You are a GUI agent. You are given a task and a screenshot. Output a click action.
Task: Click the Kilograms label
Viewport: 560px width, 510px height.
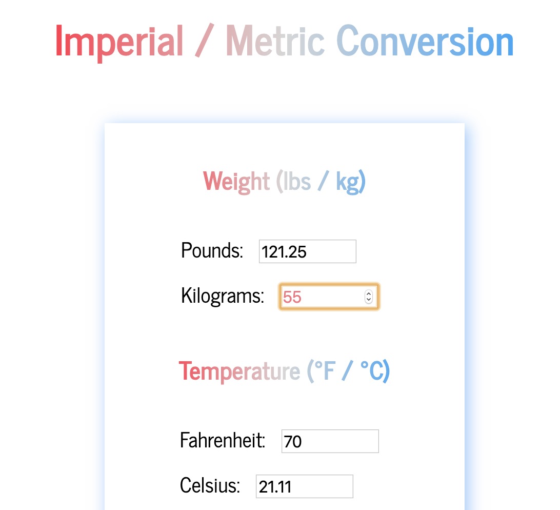222,296
